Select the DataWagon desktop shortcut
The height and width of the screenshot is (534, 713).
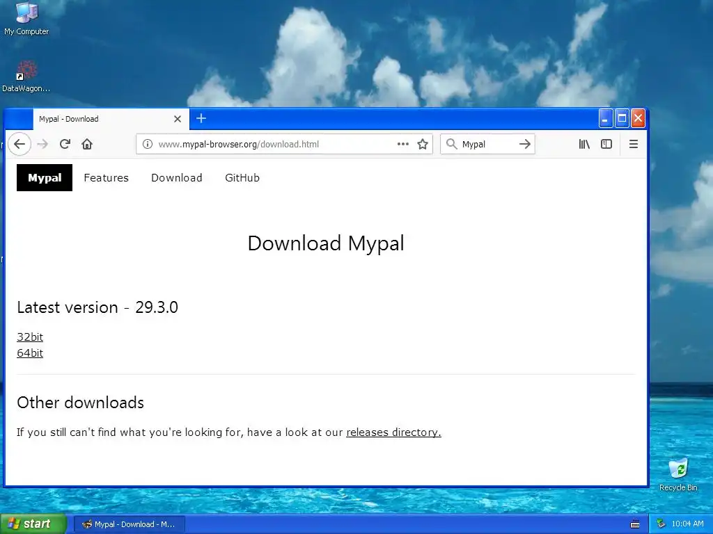tap(26, 76)
